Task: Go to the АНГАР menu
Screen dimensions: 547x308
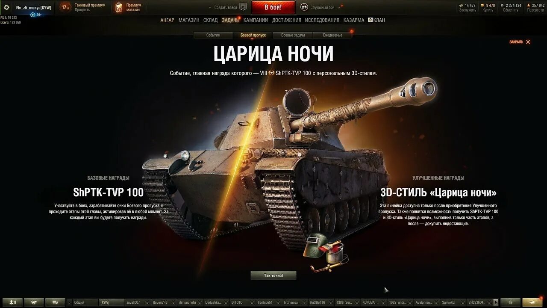Action: [x=167, y=20]
